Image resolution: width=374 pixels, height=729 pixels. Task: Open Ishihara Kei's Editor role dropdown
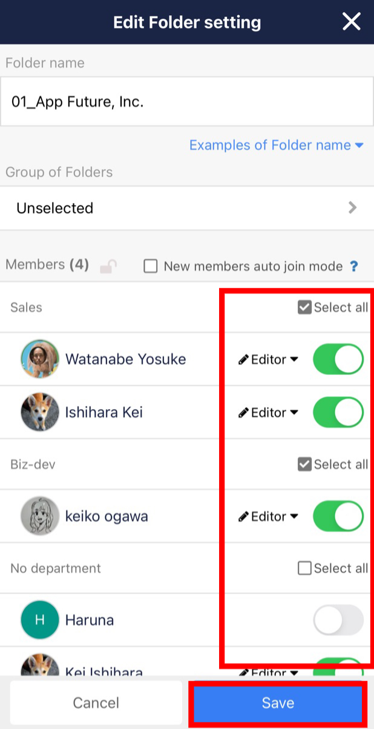click(267, 412)
